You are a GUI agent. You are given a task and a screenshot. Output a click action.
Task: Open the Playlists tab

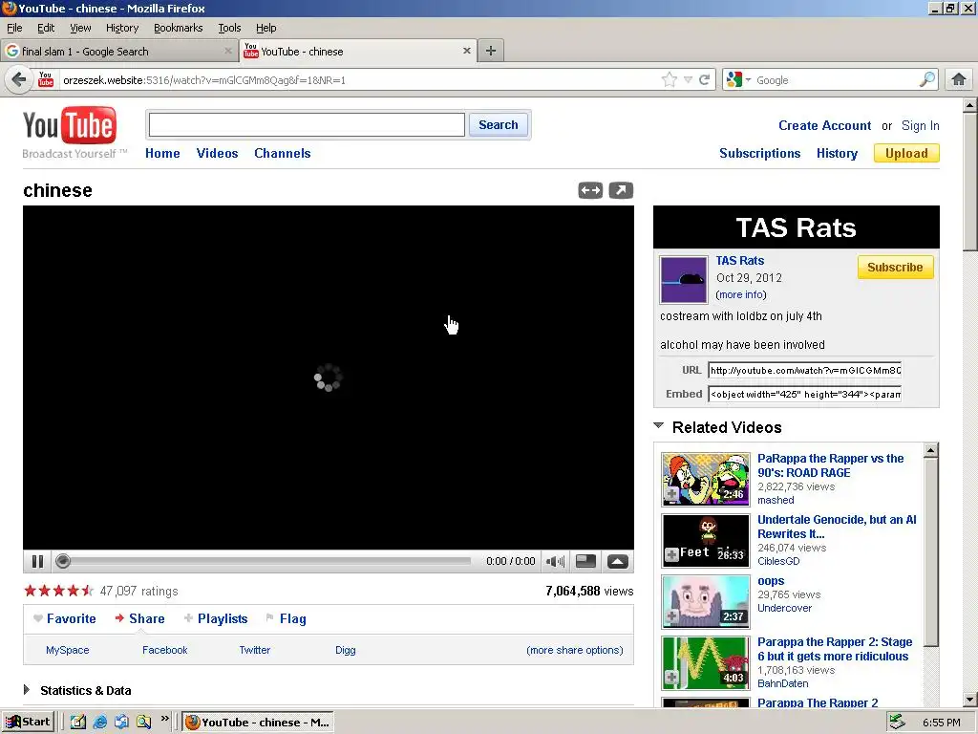point(216,618)
